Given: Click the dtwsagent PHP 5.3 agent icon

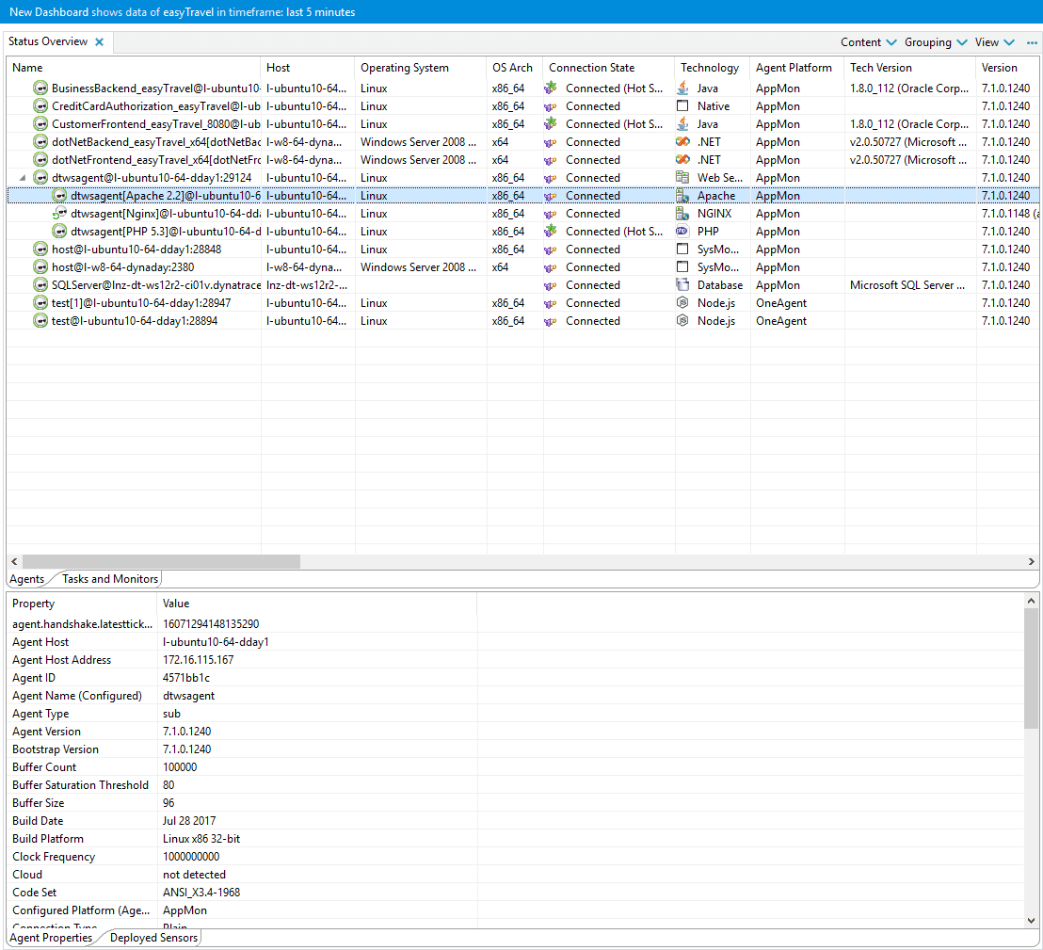Looking at the screenshot, I should (60, 231).
